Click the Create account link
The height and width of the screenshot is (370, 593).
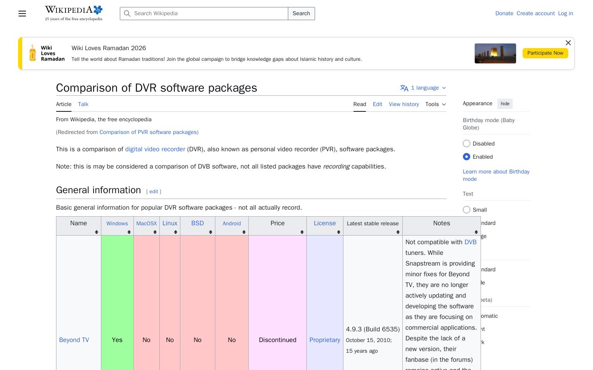[x=536, y=14]
